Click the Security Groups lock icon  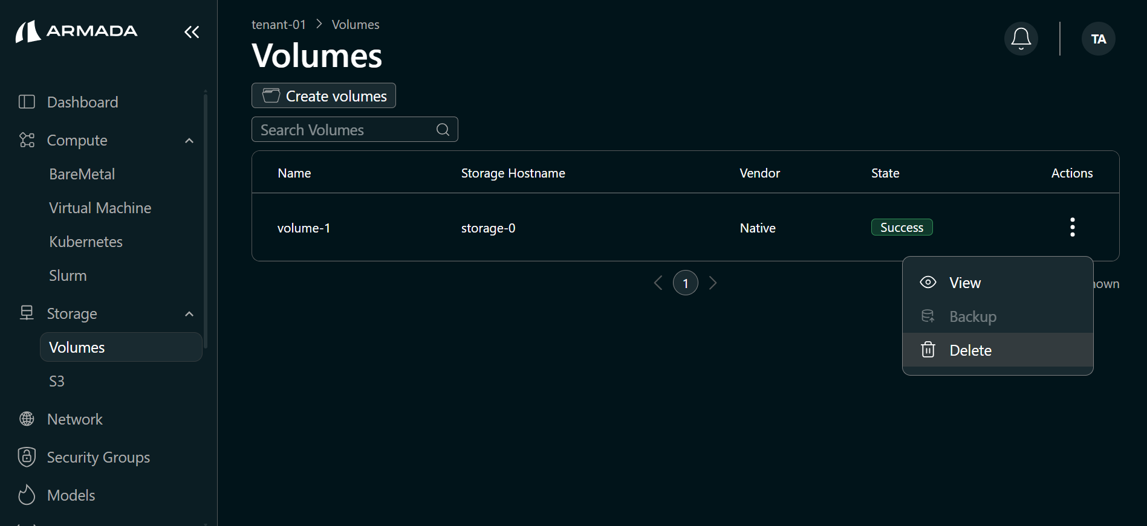pyautogui.click(x=27, y=457)
